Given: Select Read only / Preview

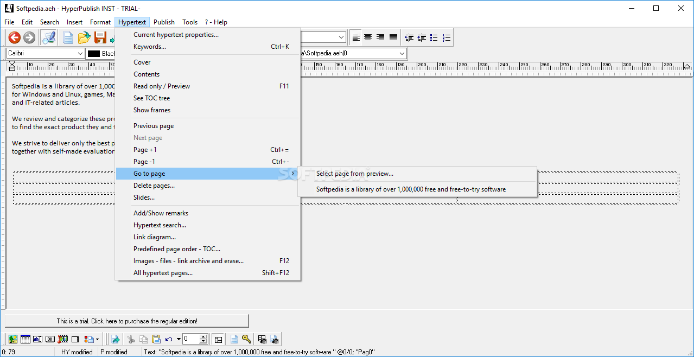Looking at the screenshot, I should (x=207, y=86).
